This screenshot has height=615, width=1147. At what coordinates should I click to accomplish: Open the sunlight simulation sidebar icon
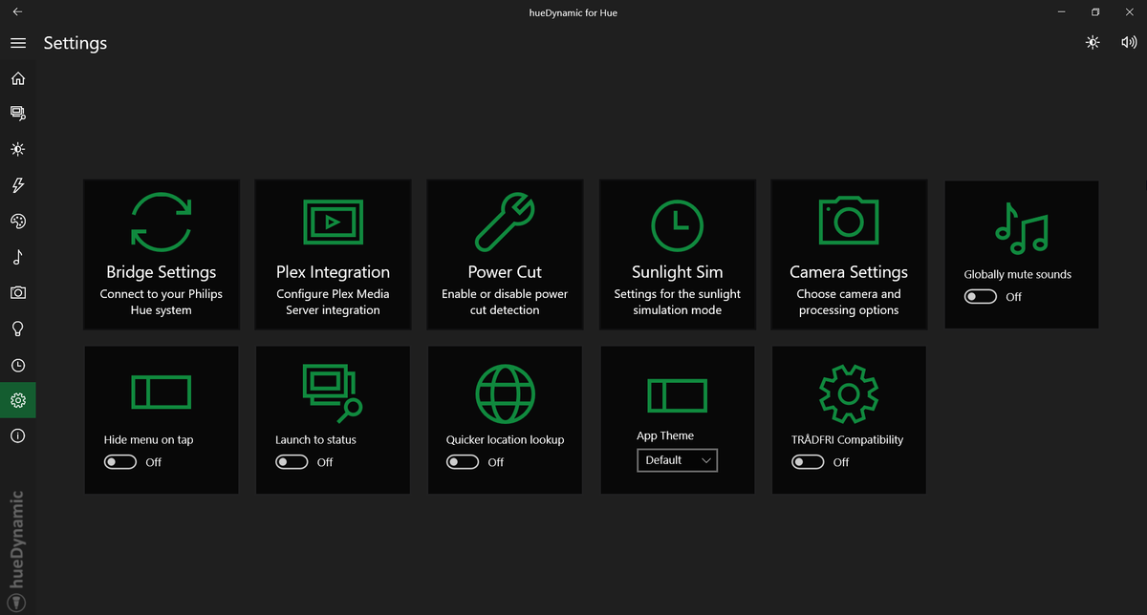point(17,149)
